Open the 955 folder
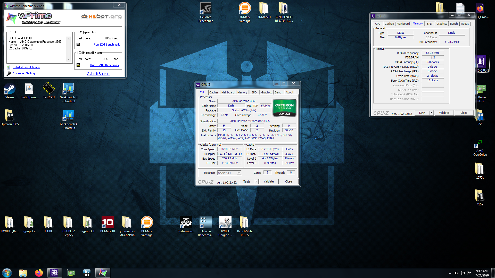This screenshot has width=495, height=278. pos(480,118)
